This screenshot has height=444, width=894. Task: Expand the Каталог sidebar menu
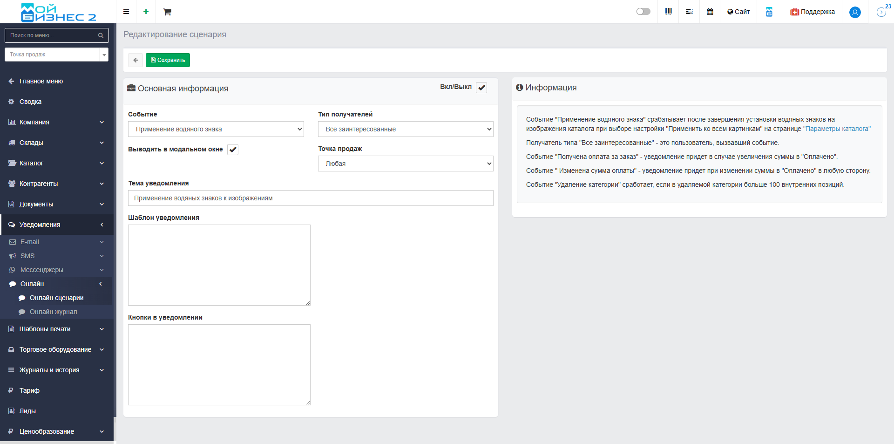tap(56, 163)
